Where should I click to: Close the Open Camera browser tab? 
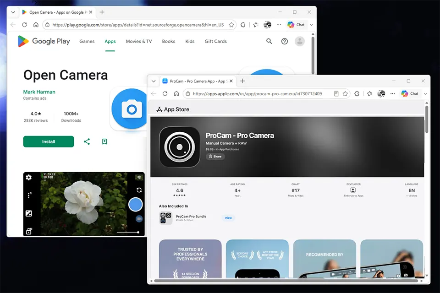coord(91,12)
